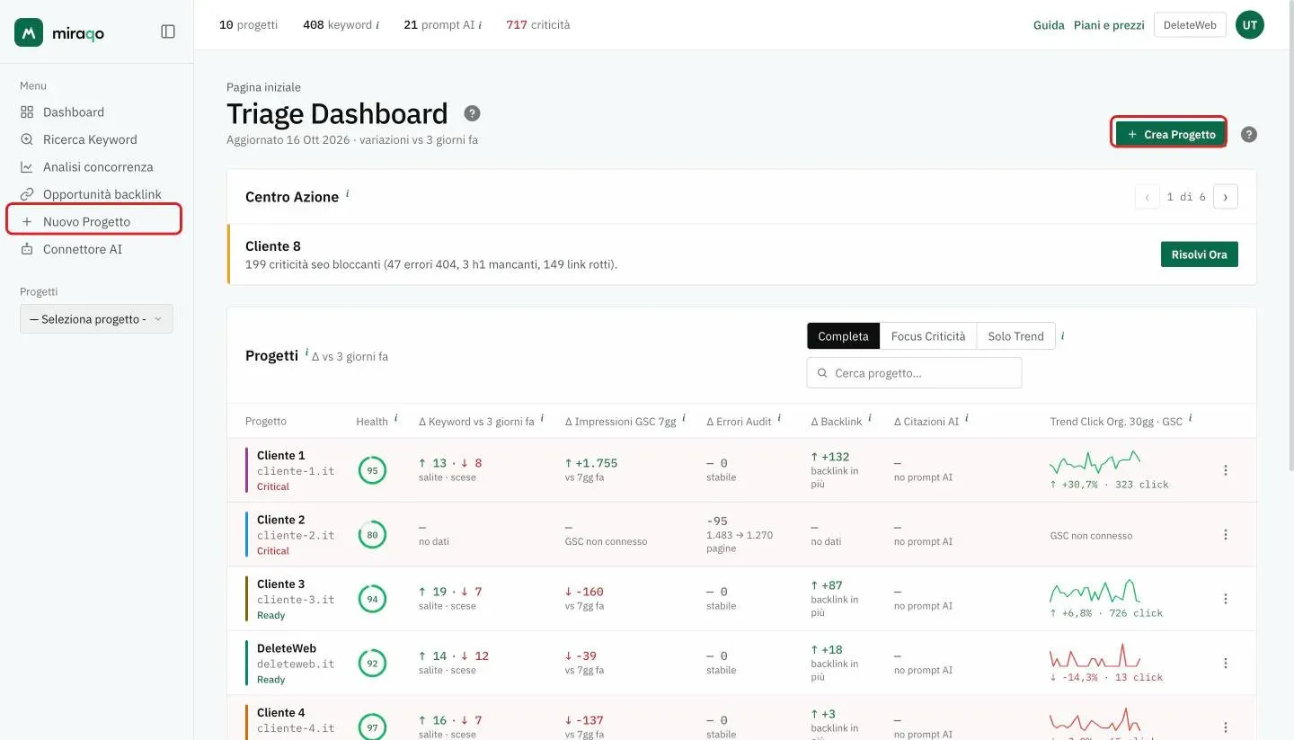Open row options menu for DeleteWeb

1226,663
